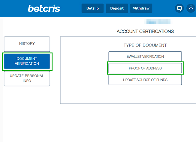196x142 pixels.
Task: Select the Withdraw button in header
Action: click(141, 8)
